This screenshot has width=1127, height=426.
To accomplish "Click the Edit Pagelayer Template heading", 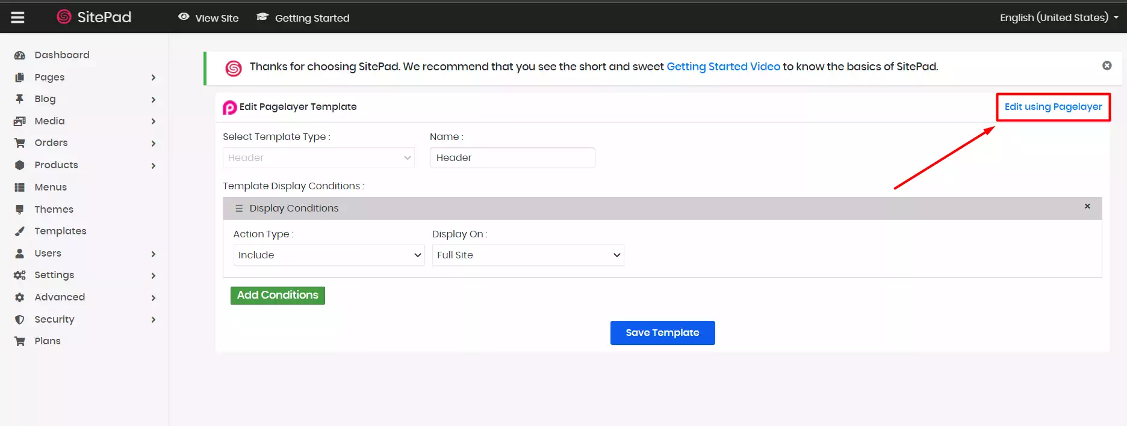I will coord(298,107).
